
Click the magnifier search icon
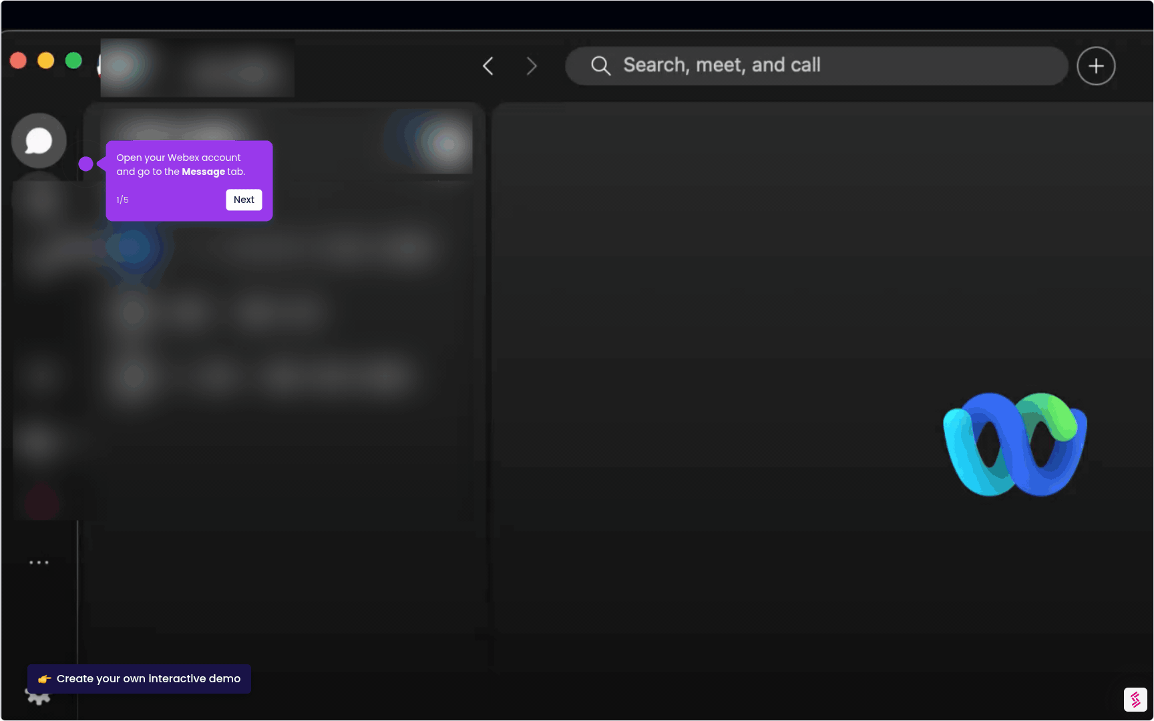click(x=600, y=65)
